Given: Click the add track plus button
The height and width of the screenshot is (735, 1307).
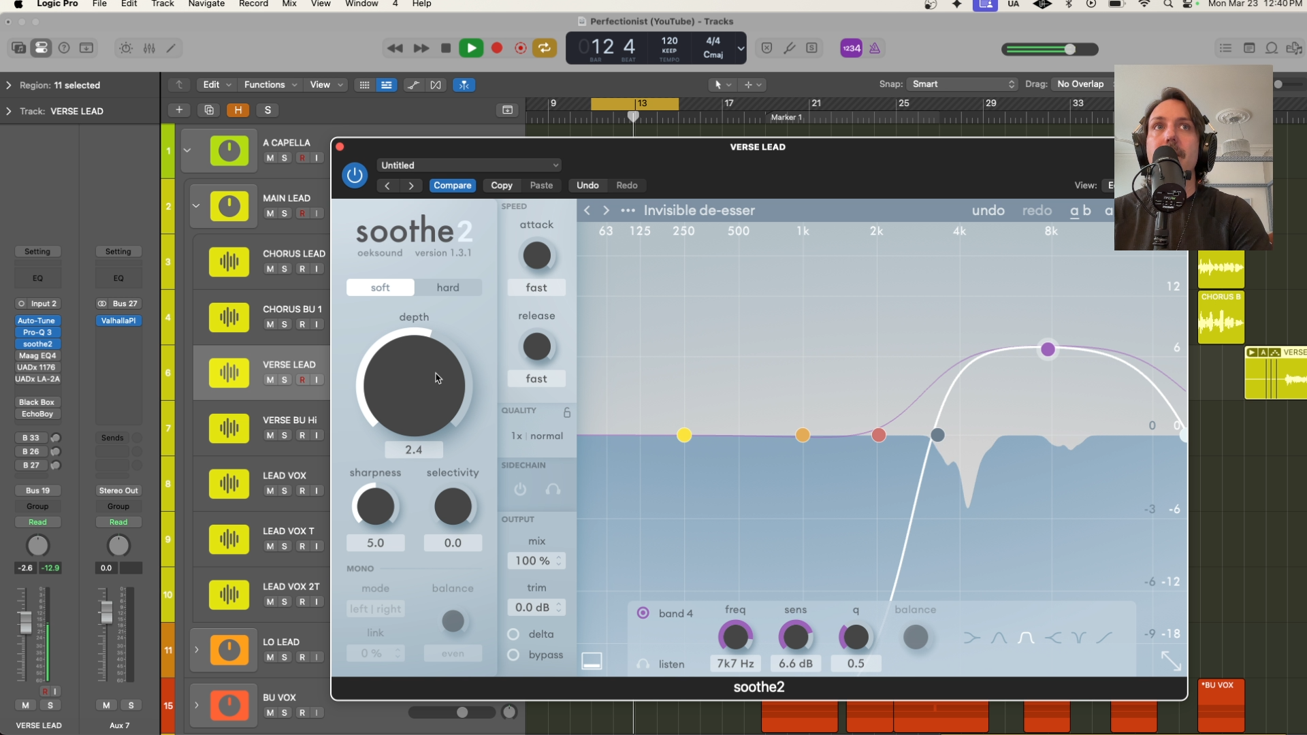Looking at the screenshot, I should click(179, 110).
